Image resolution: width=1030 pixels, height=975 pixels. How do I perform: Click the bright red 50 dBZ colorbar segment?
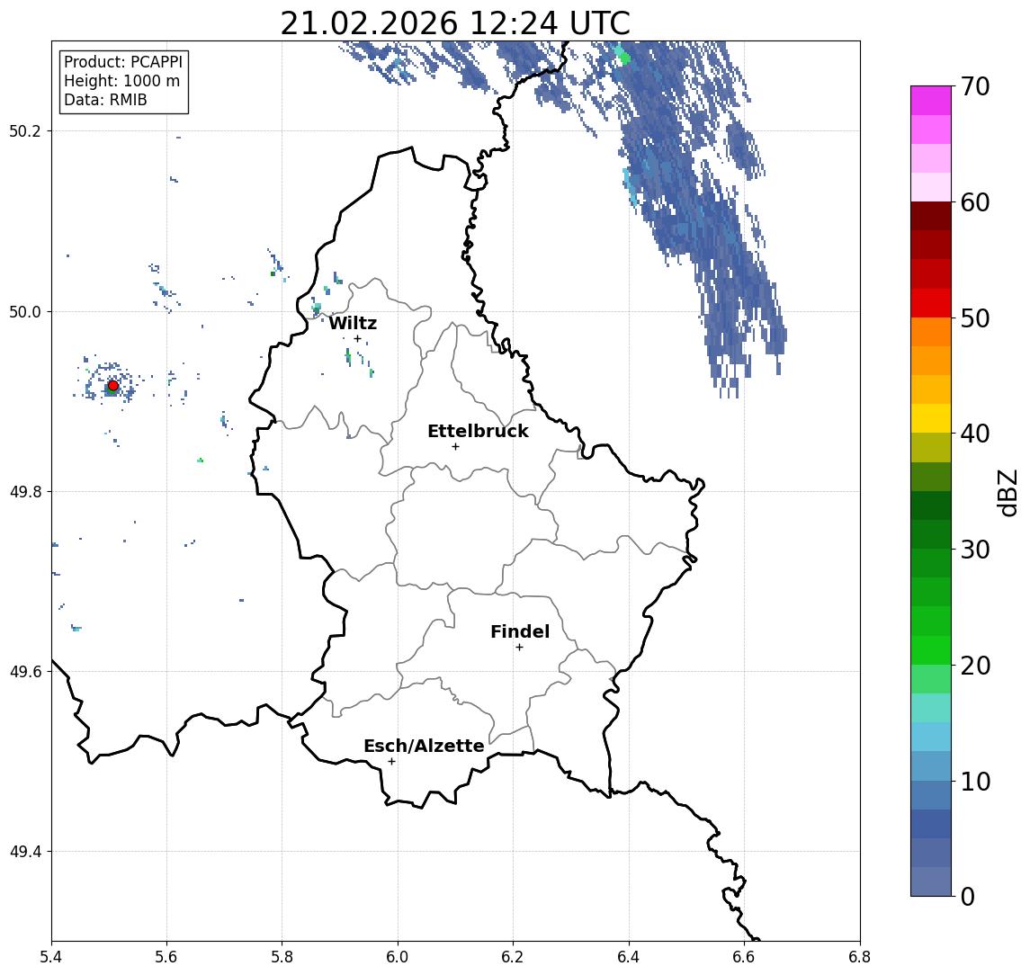click(931, 303)
